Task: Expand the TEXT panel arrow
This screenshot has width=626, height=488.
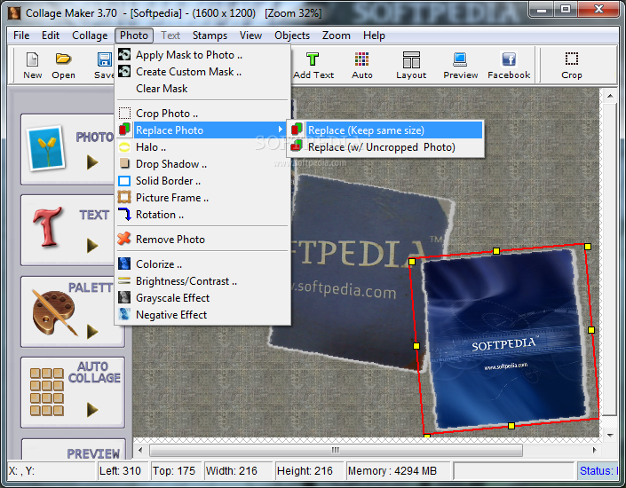Action: 92,246
